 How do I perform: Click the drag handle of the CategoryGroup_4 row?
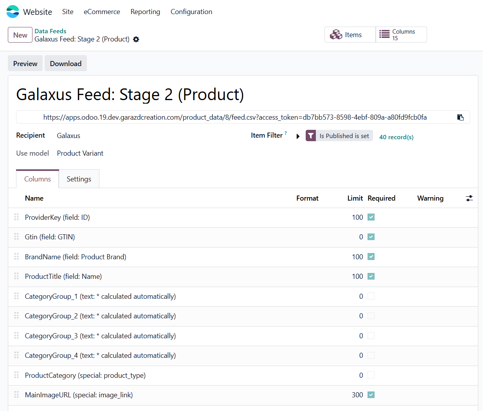[x=16, y=355]
